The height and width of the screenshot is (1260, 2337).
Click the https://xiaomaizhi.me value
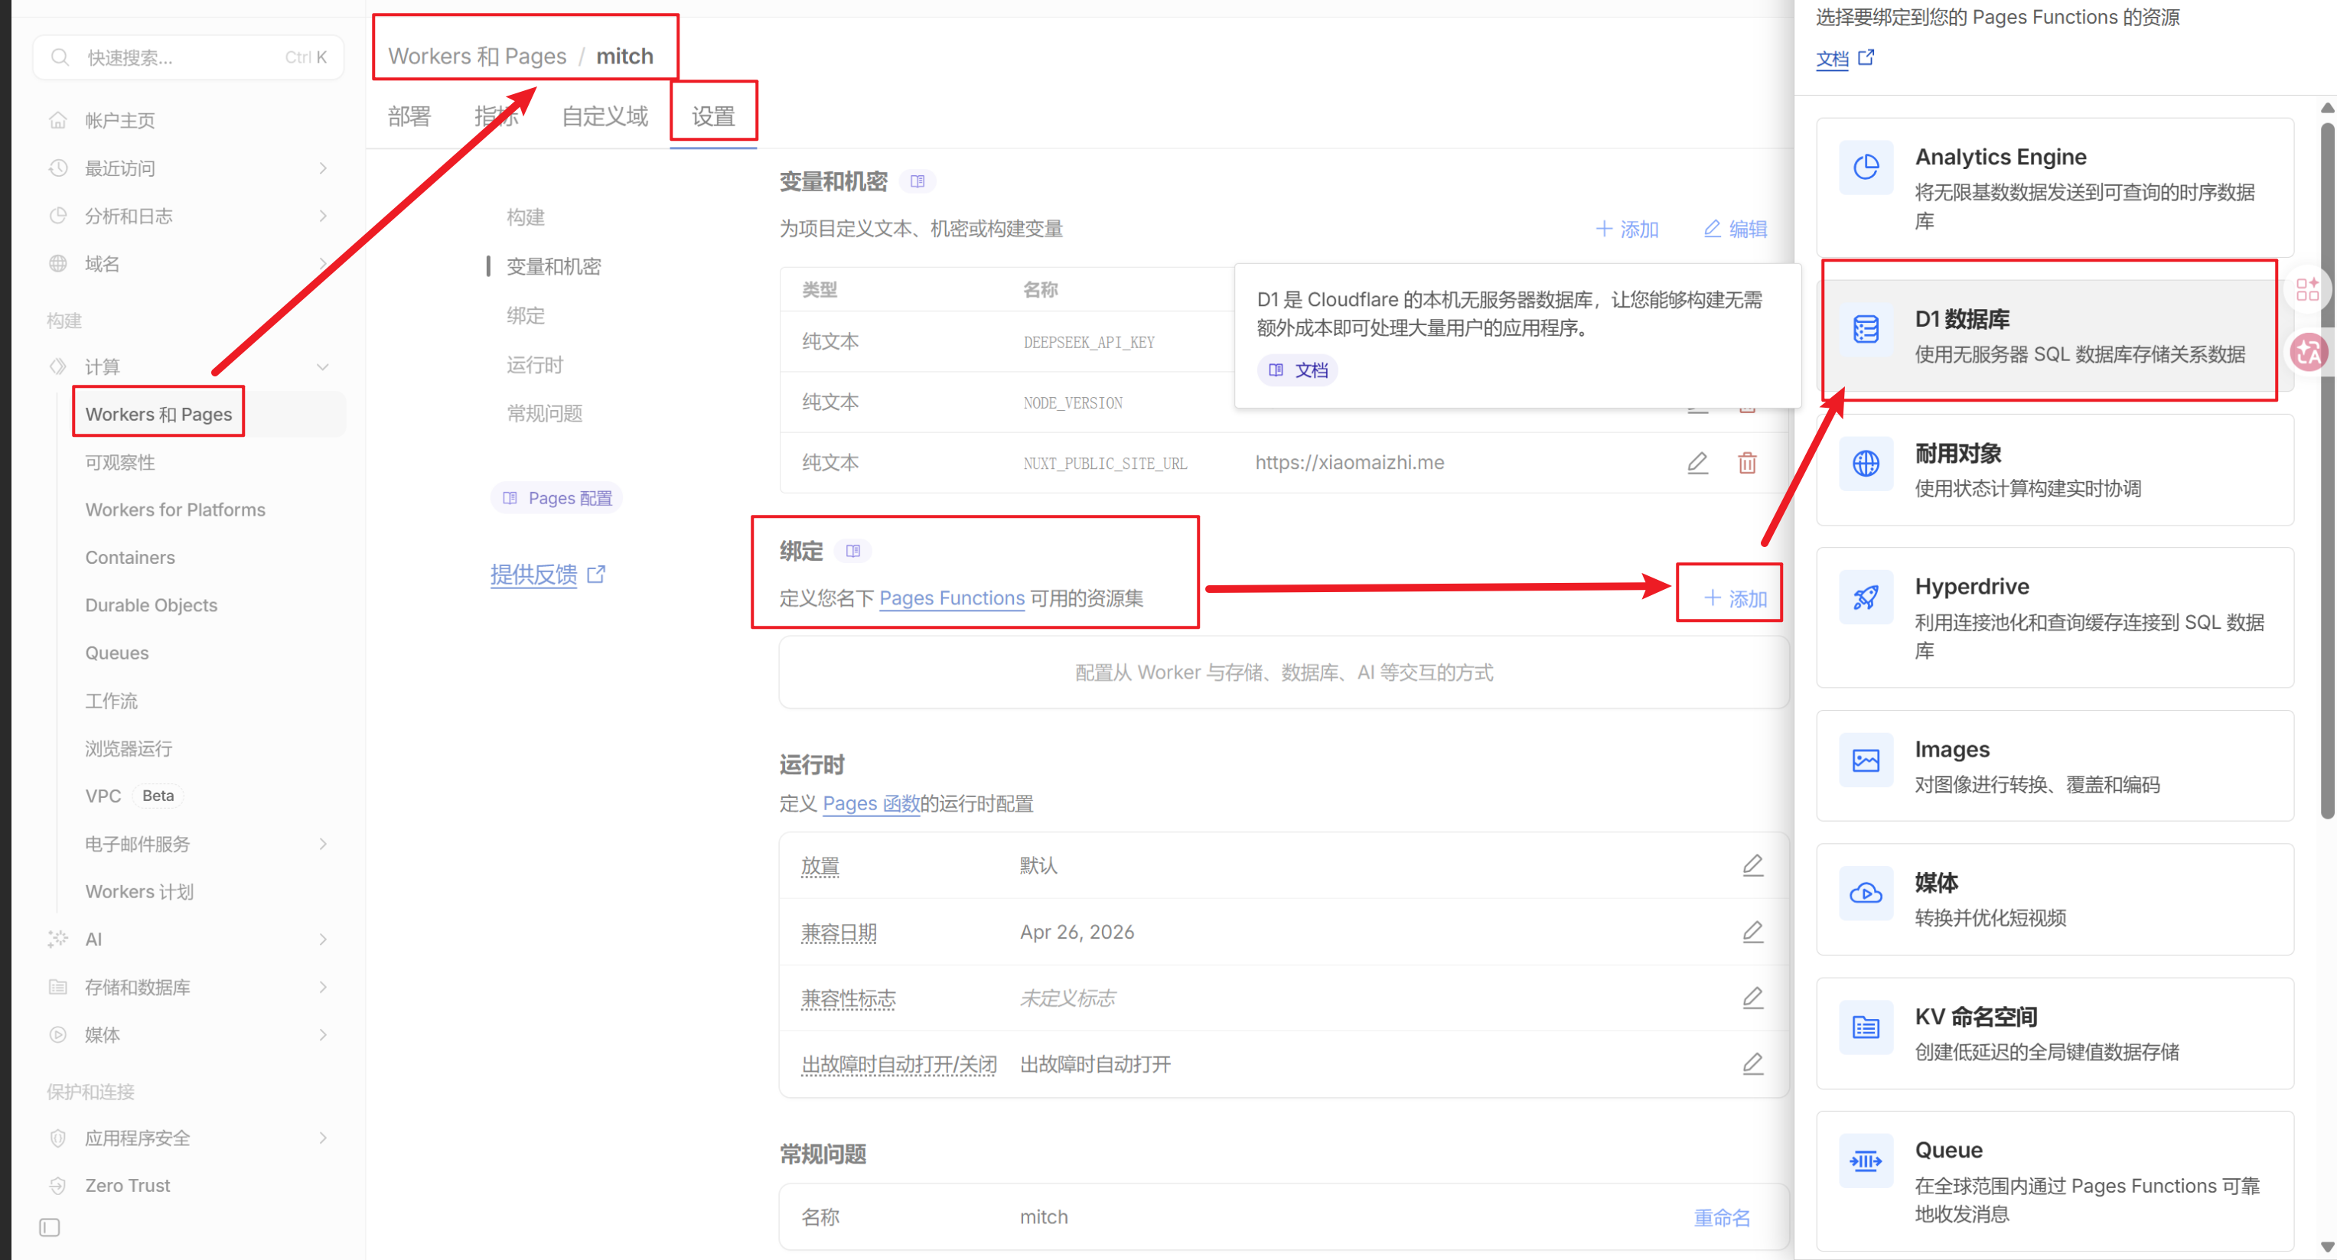1349,463
